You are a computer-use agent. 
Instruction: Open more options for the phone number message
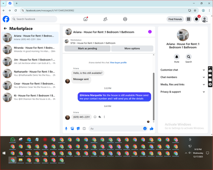[x=104, y=117]
